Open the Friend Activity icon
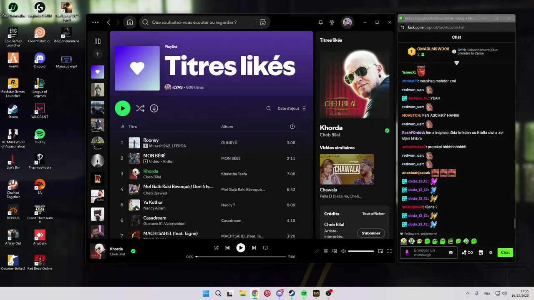The width and height of the screenshot is (534, 300). [x=332, y=22]
